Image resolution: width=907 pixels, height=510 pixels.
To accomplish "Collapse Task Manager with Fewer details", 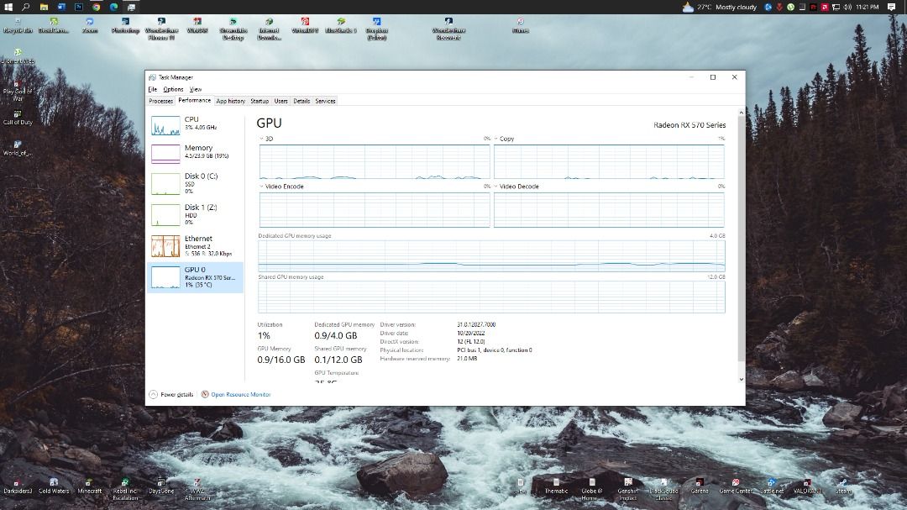I will (x=171, y=395).
